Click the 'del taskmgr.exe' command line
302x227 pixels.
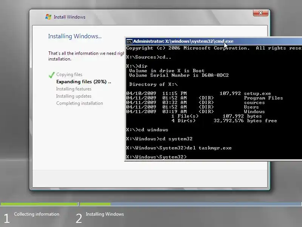click(x=179, y=148)
